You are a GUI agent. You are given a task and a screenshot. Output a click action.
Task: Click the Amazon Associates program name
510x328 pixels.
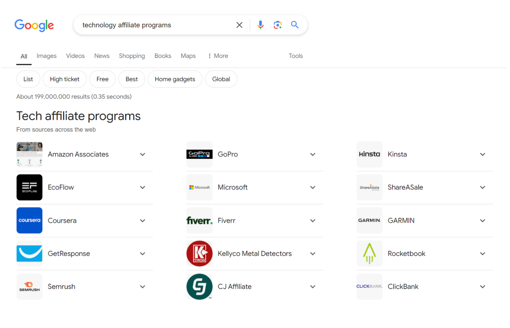pos(78,154)
